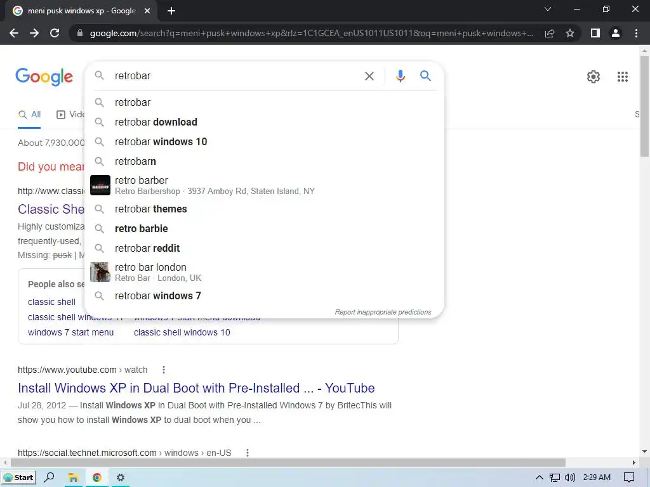Choose the 'retrobar download' suggestion
Image resolution: width=650 pixels, height=487 pixels.
[264, 122]
